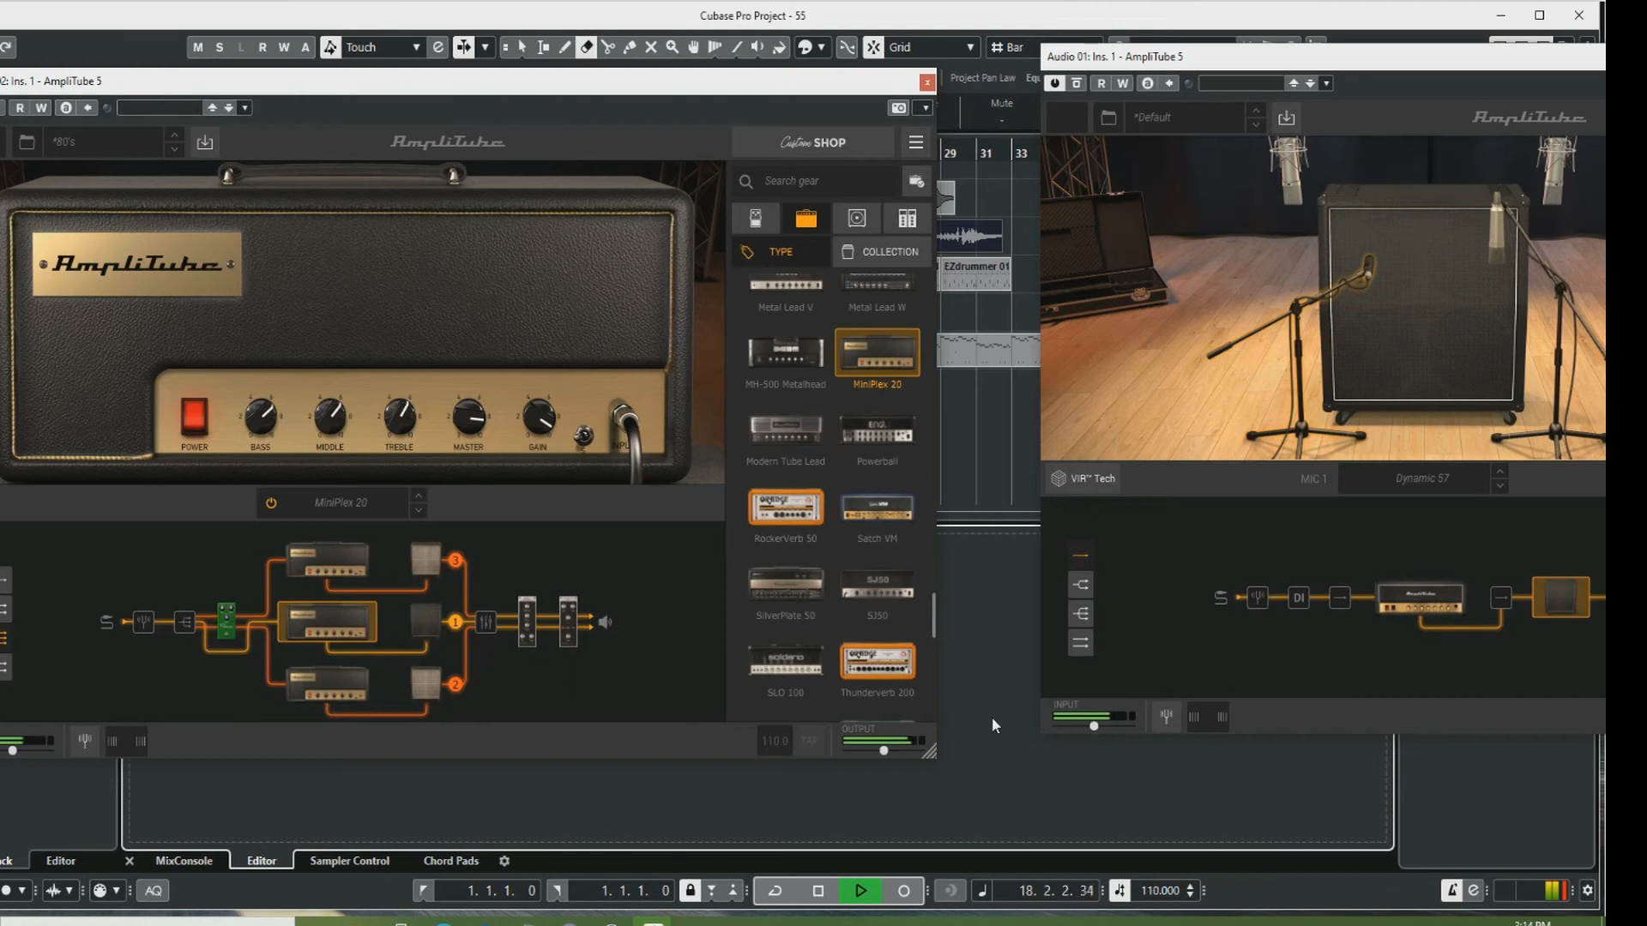Toggle MiniPlex 20 bypass power button
Viewport: 1647px width, 926px height.
point(271,503)
